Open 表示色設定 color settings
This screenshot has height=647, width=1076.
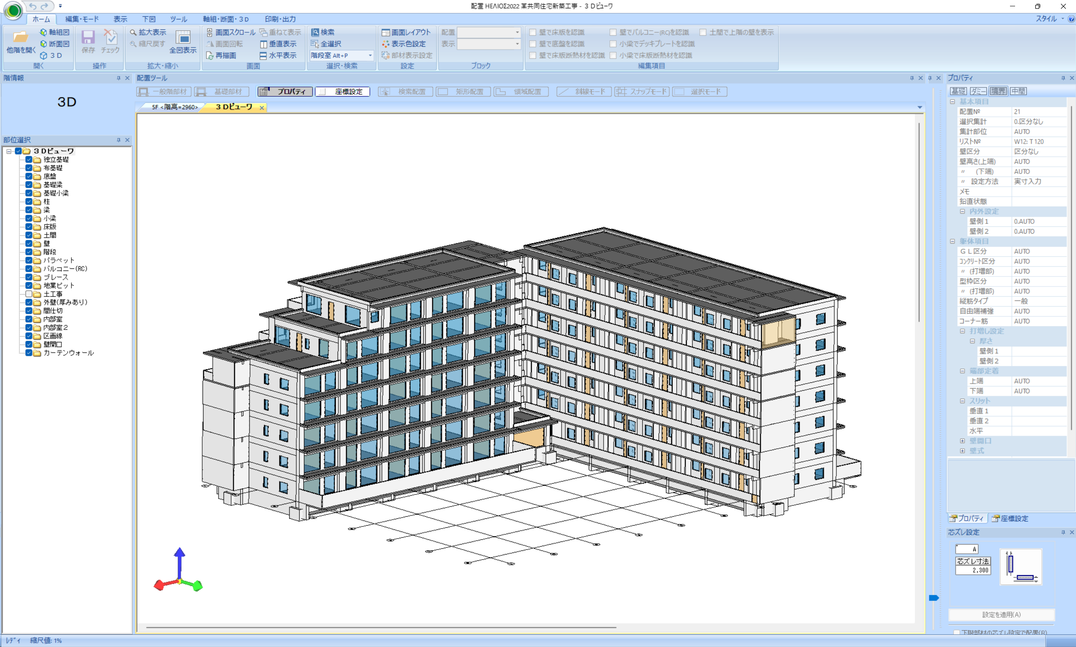click(385, 44)
